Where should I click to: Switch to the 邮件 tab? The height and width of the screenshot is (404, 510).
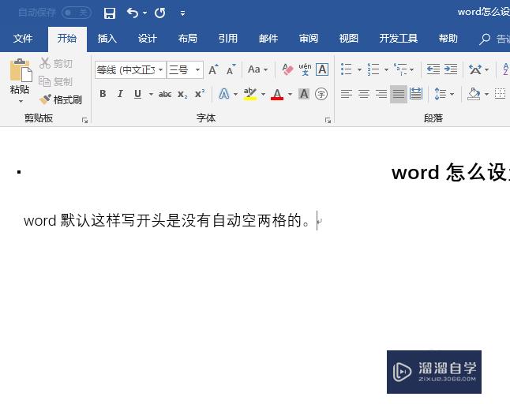[x=268, y=39]
